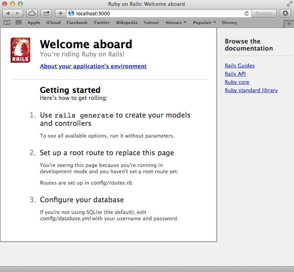This screenshot has width=294, height=272.
Task: Click the config/routes.rb text
Action: tap(112, 183)
